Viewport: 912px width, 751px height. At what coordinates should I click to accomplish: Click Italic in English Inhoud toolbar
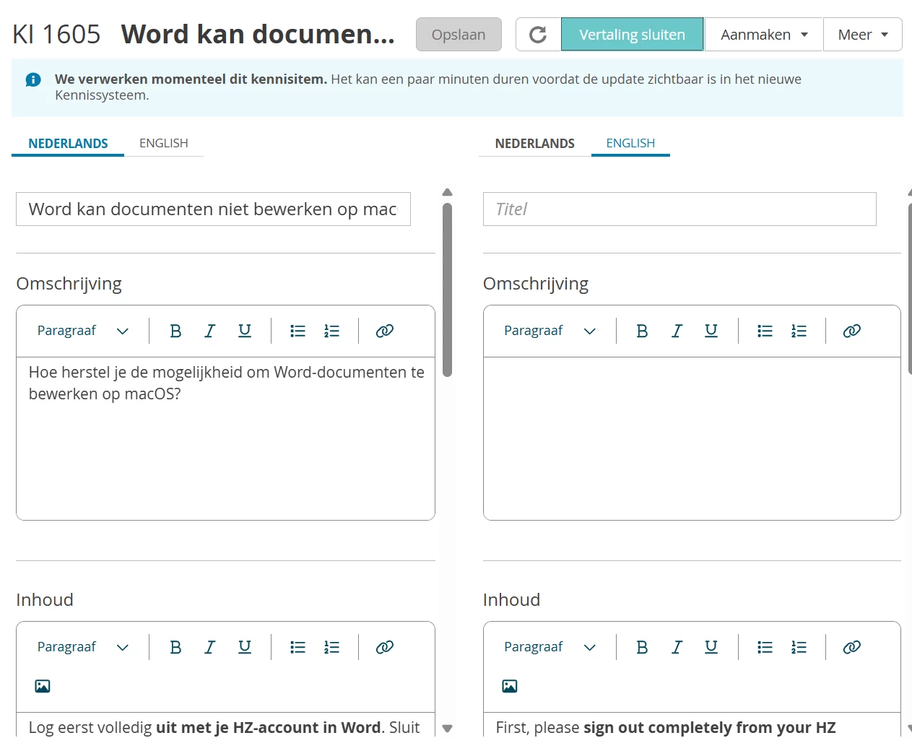point(677,647)
